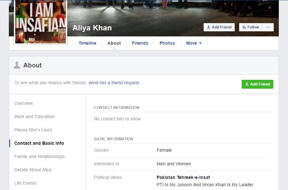Go to the Friends tab
Image resolution: width=288 pixels, height=190 pixels.
pyautogui.click(x=140, y=43)
